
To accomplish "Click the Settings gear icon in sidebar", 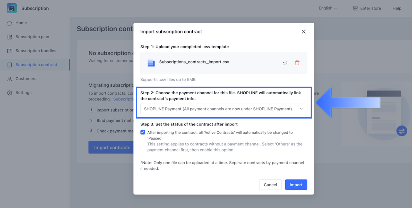I will (10, 93).
